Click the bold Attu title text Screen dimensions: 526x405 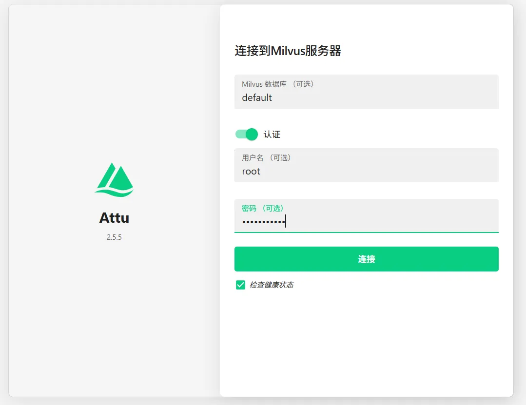point(114,218)
